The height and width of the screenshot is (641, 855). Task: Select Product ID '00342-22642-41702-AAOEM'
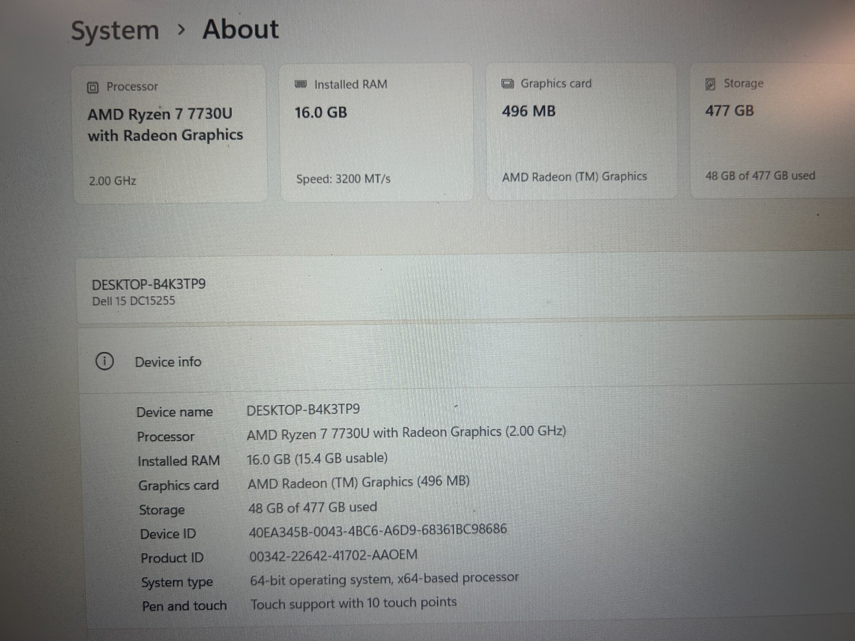333,556
